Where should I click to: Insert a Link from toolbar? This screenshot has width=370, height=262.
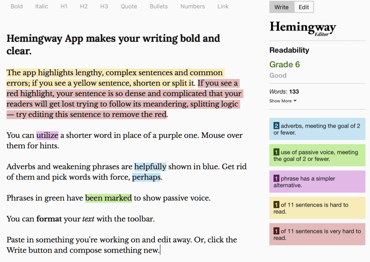pyautogui.click(x=223, y=7)
